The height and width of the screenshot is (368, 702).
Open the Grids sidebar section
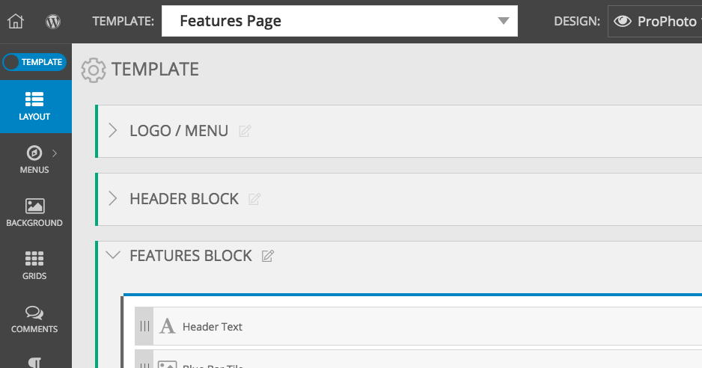pos(34,266)
